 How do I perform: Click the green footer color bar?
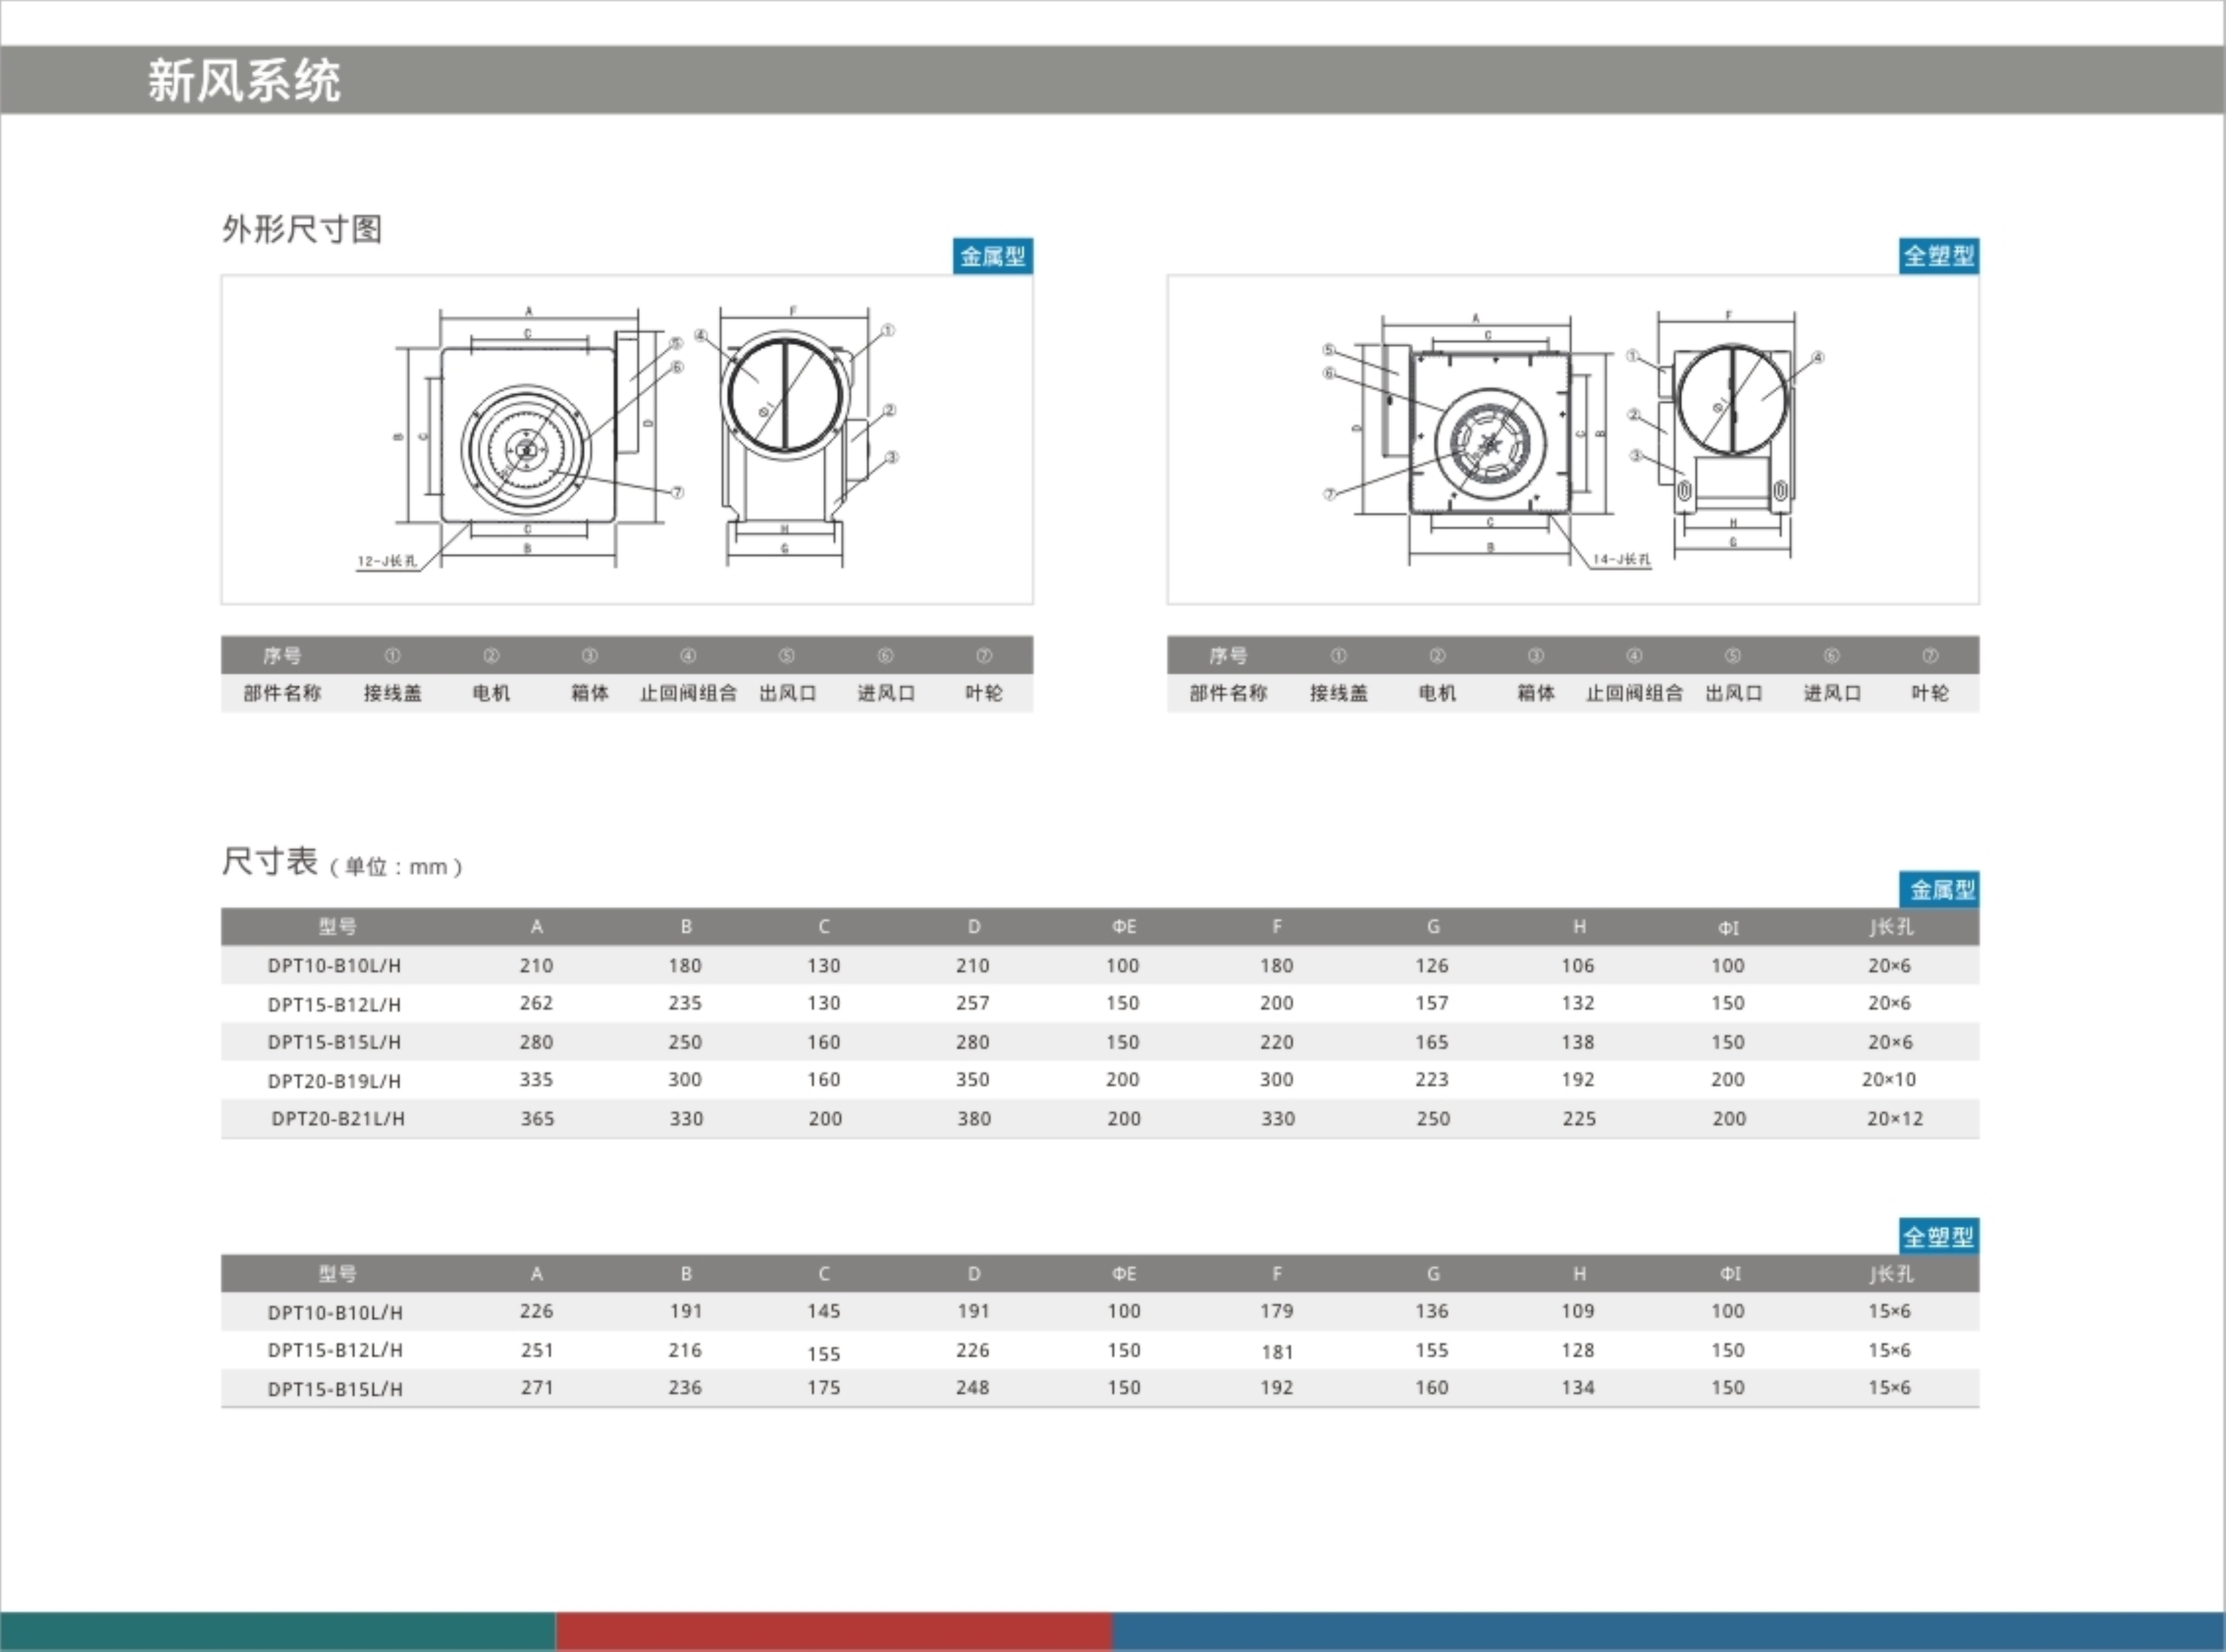click(x=277, y=1630)
